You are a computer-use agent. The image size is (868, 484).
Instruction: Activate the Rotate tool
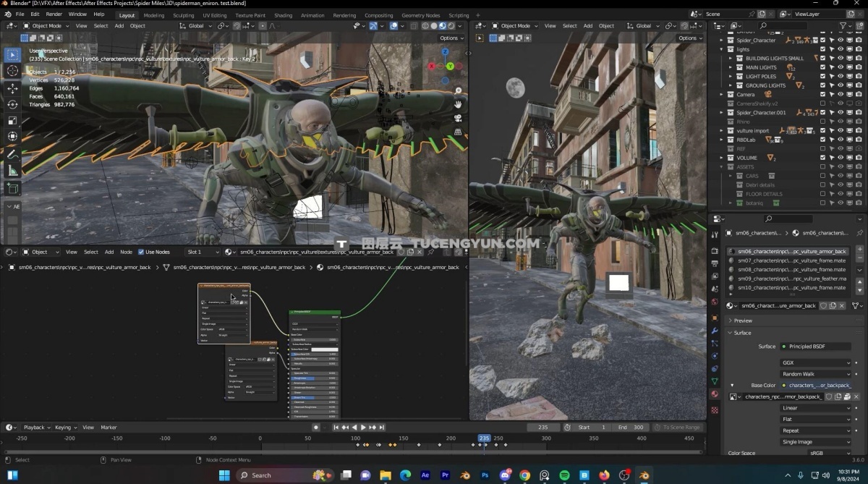[12, 104]
